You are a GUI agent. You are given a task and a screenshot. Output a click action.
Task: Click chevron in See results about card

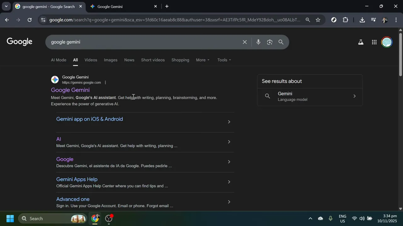point(354,96)
